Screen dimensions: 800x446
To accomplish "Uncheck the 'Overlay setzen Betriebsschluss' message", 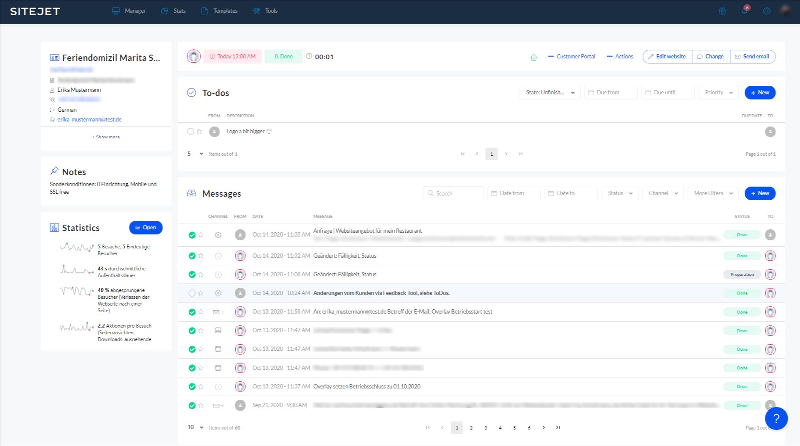I will coord(192,387).
